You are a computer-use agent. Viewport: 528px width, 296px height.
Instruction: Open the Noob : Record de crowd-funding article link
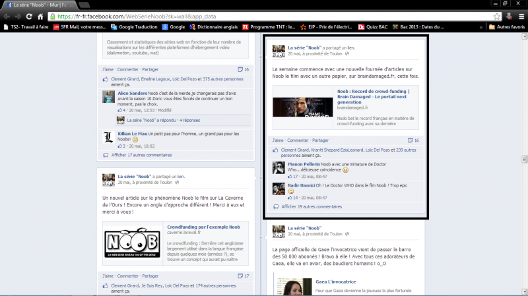(374, 96)
